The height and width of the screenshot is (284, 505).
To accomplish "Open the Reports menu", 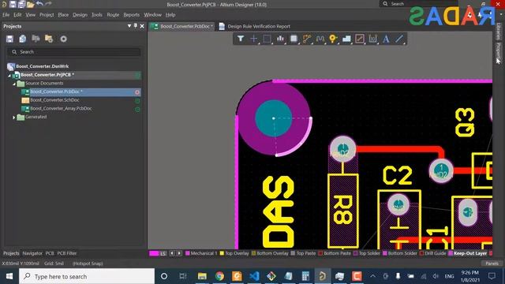I will click(x=132, y=15).
